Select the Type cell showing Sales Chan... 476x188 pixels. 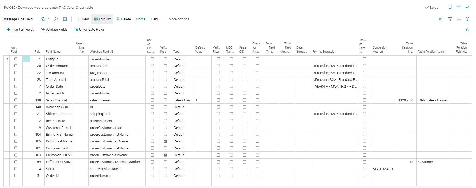coord(183,100)
